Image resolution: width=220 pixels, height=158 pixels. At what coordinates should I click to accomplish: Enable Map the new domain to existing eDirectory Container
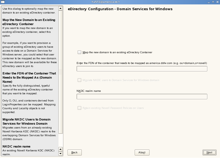(79, 52)
